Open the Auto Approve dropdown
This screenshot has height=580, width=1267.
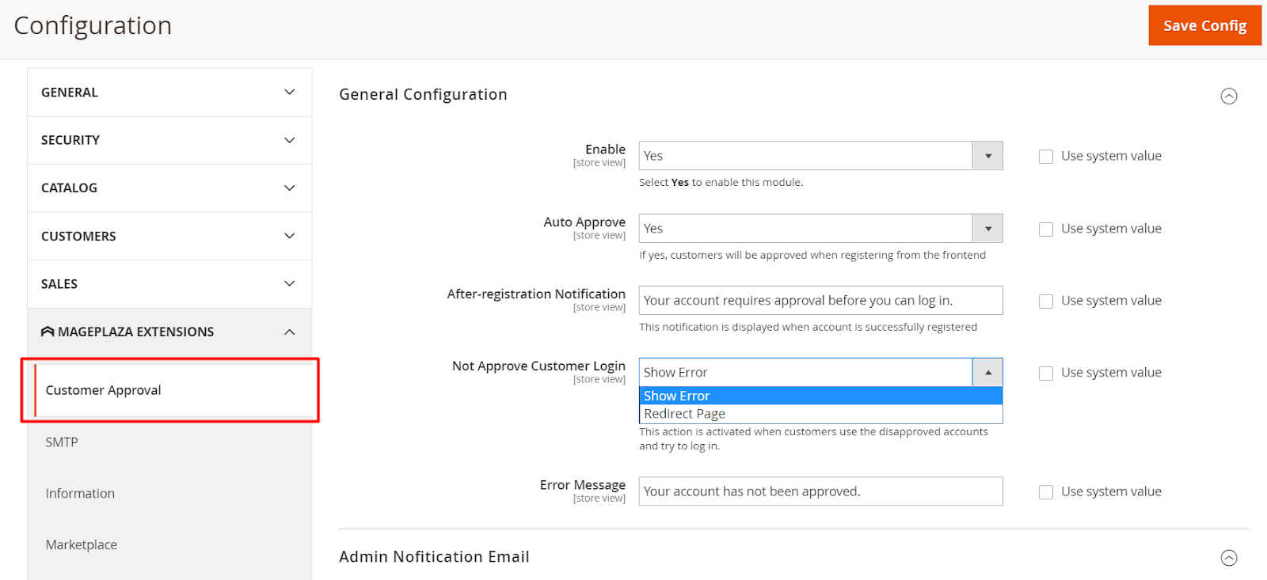point(820,229)
